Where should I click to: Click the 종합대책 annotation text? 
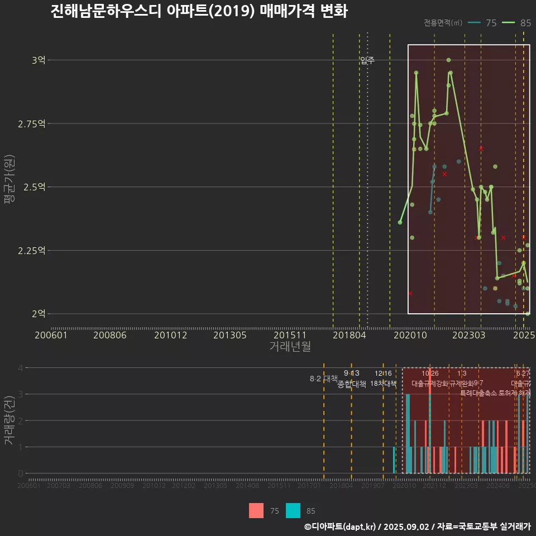(351, 384)
